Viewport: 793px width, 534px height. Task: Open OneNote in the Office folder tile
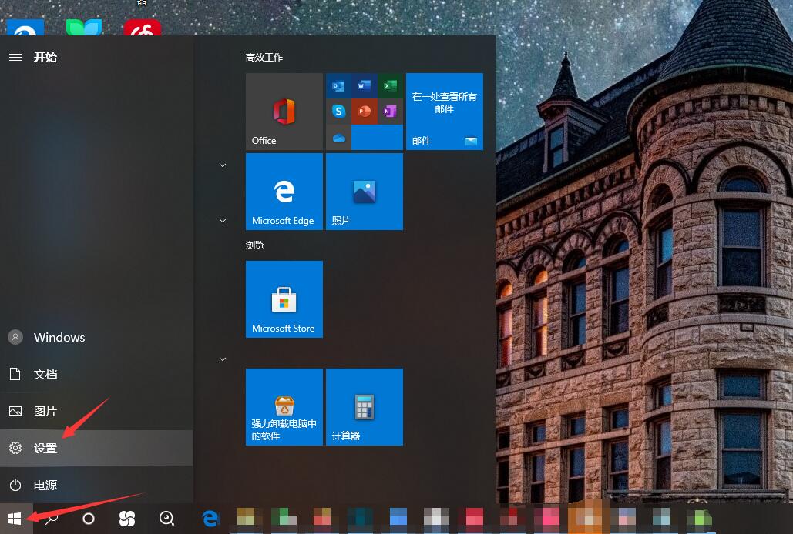[x=390, y=112]
